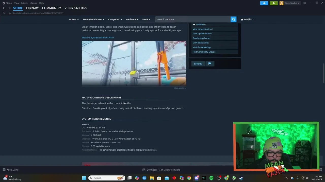325x182 pixels.
Task: Go forward with the right arrow
Action: click(9, 8)
